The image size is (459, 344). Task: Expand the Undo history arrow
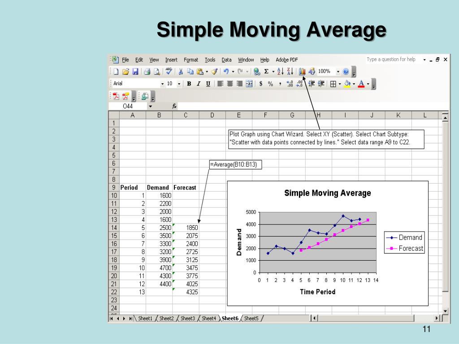[x=233, y=71]
